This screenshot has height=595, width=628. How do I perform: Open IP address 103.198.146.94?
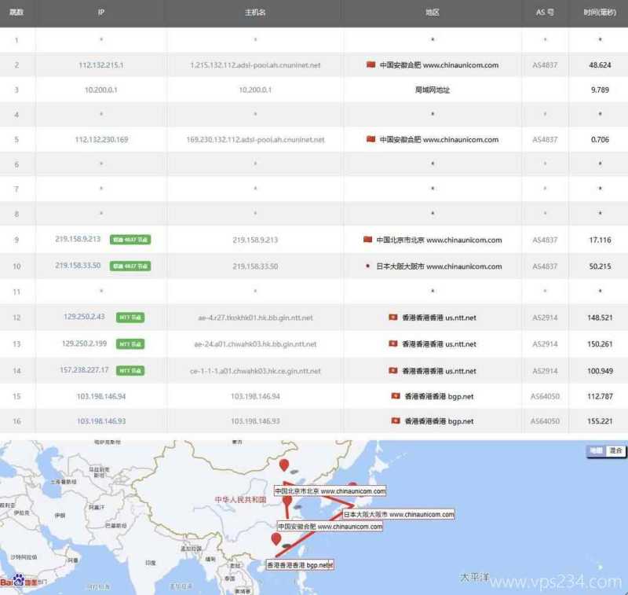tap(100, 396)
